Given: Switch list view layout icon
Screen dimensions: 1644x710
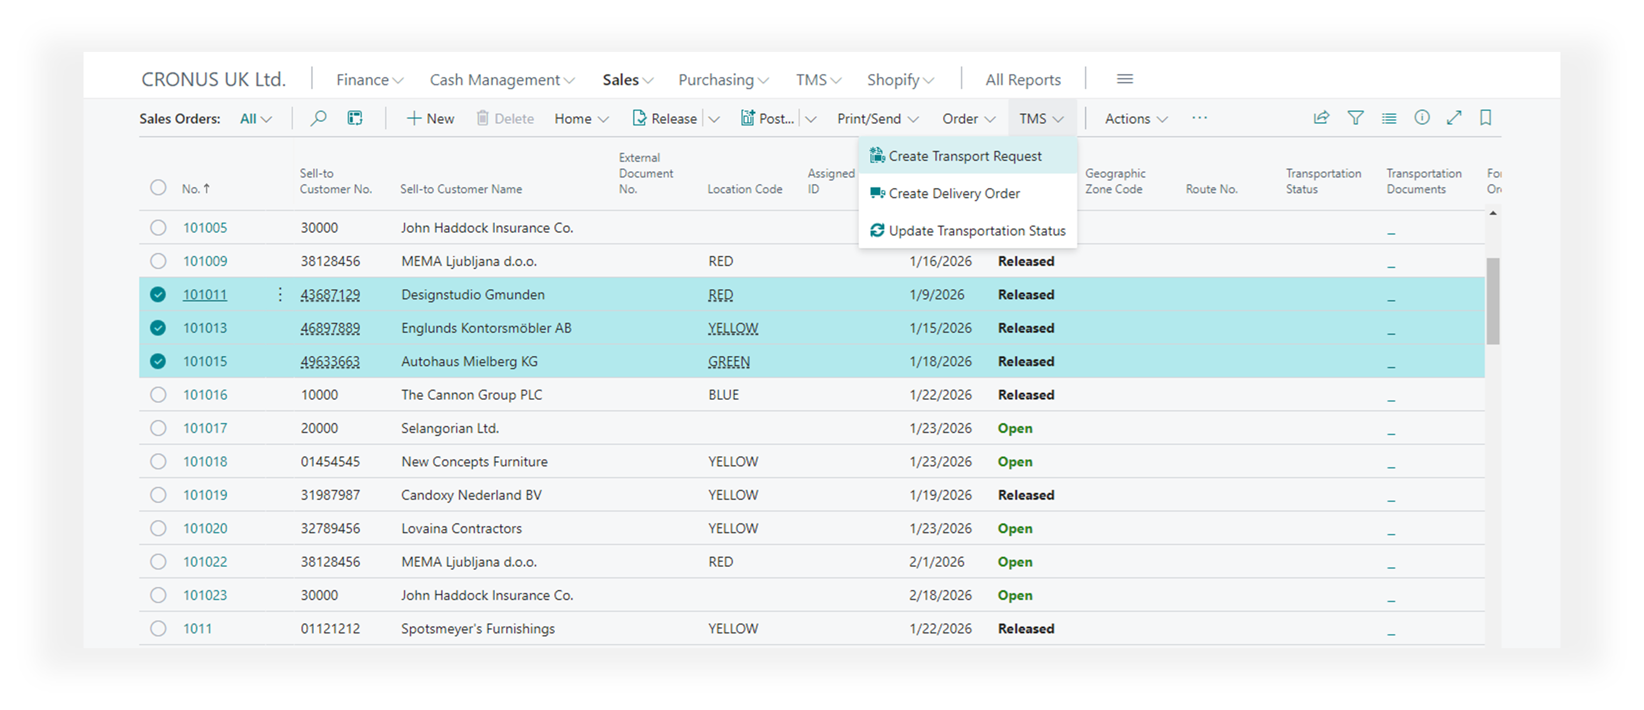Looking at the screenshot, I should [x=1389, y=118].
